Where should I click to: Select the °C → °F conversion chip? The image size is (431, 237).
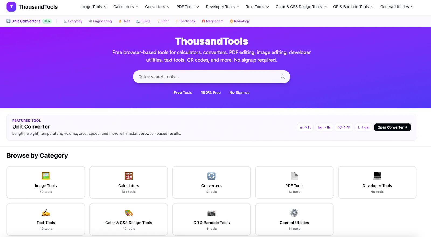(x=344, y=127)
